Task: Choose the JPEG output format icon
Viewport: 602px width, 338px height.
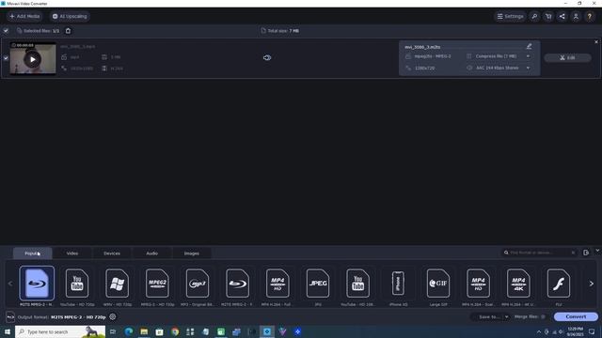Action: coord(318,284)
